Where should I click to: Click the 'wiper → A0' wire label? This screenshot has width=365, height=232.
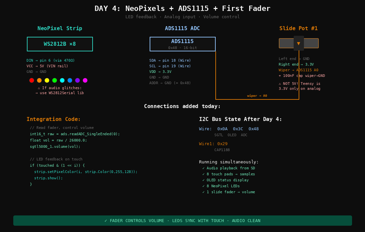[257, 96]
